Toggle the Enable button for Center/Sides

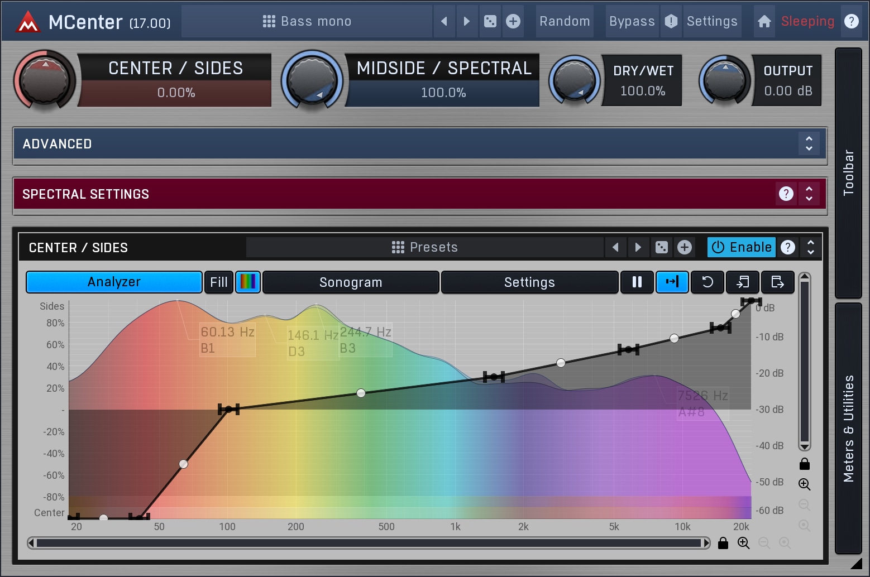click(x=742, y=247)
